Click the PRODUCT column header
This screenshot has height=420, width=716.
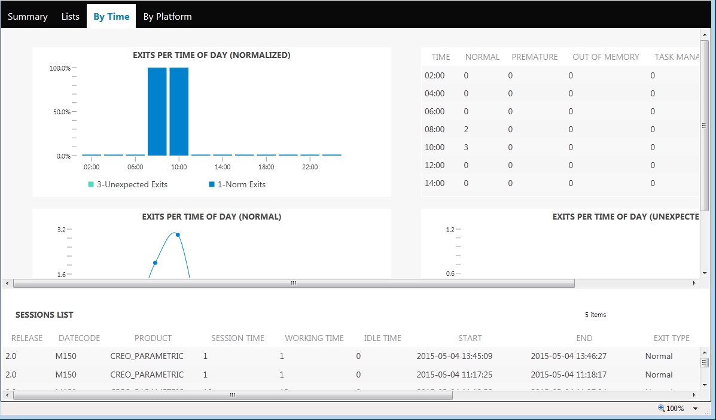coord(153,338)
